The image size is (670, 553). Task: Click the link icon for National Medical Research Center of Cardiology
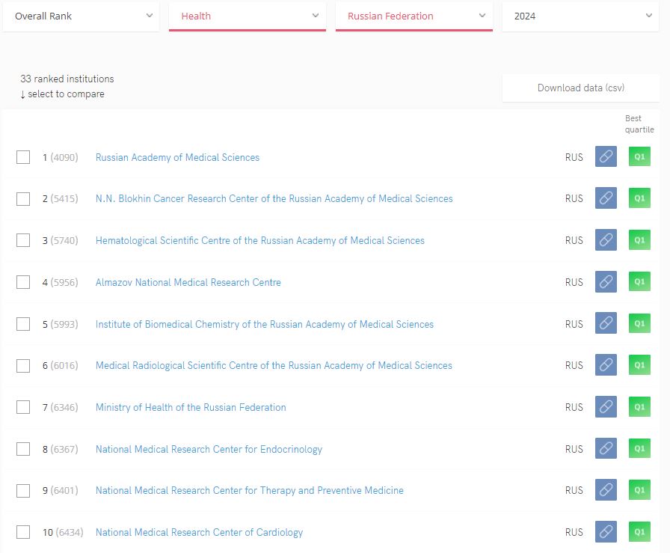606,532
